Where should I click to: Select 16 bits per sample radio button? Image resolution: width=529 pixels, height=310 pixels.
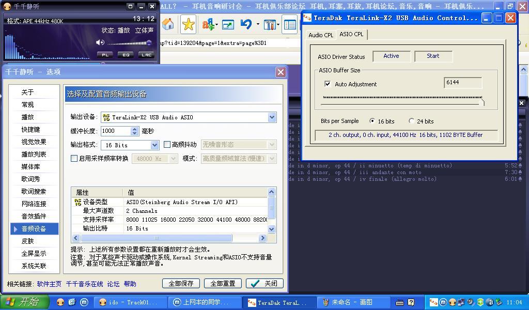click(x=372, y=121)
